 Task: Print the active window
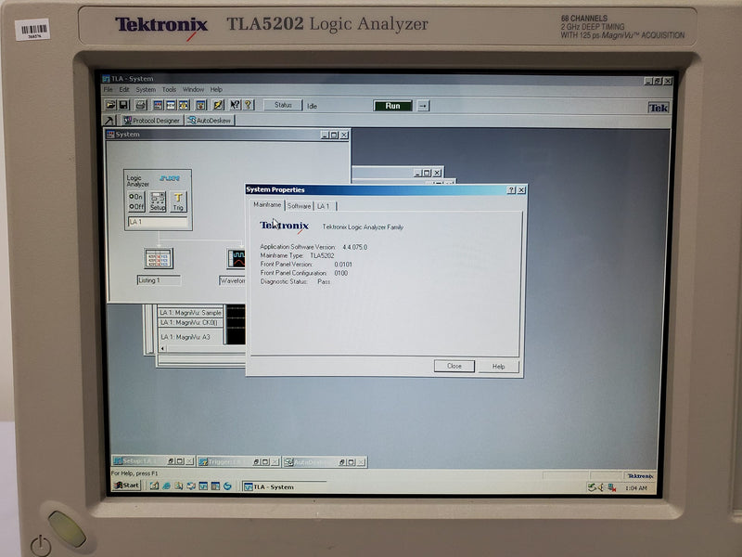point(138,102)
